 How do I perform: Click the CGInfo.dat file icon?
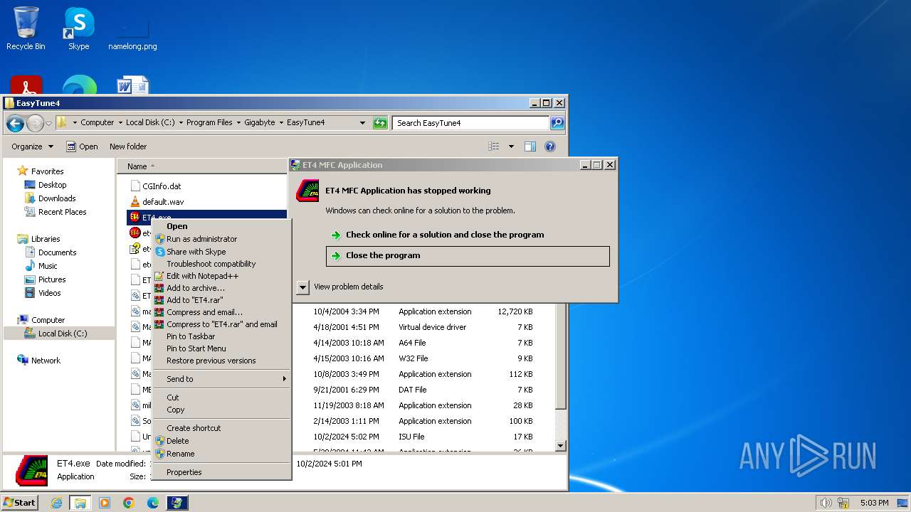click(135, 186)
